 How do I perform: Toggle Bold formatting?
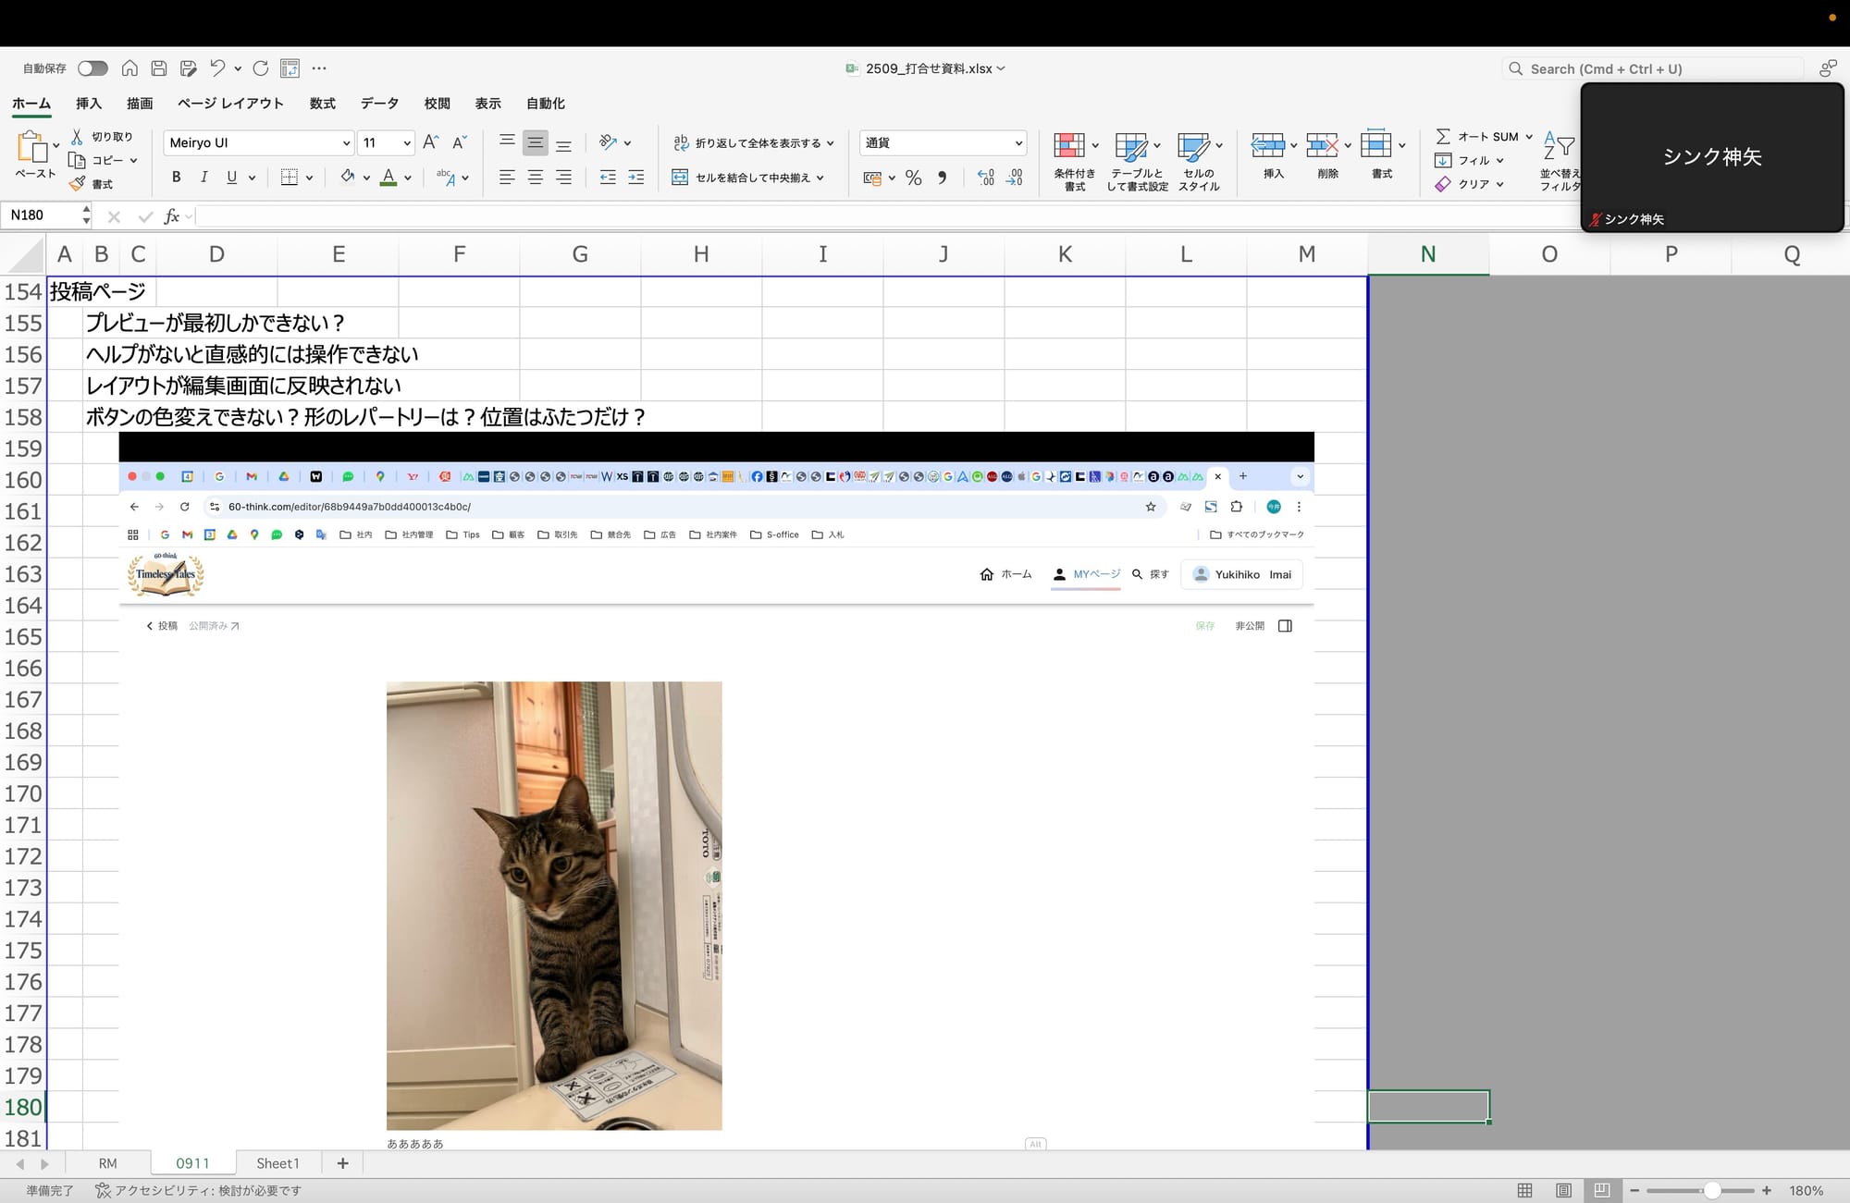tap(176, 178)
